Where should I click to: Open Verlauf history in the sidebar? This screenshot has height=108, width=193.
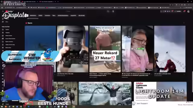pos(7,30)
